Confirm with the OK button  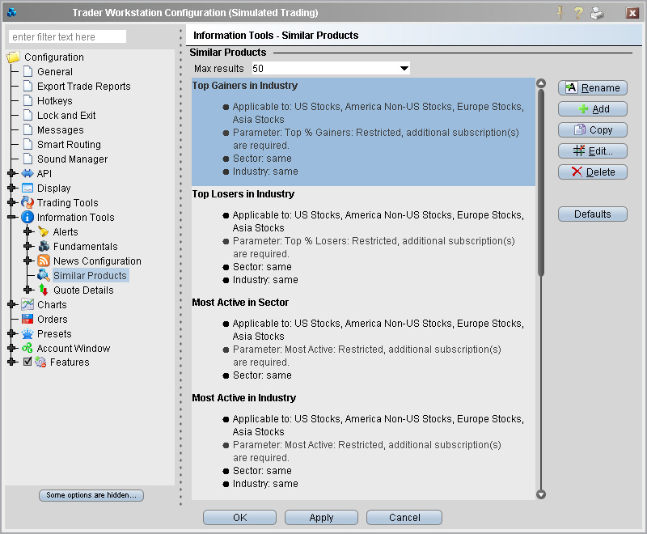pos(239,518)
